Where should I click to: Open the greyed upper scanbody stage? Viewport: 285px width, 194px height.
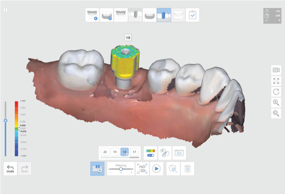[x=135, y=15]
